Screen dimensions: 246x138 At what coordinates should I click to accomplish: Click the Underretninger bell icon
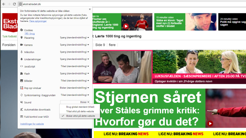coord(22,59)
